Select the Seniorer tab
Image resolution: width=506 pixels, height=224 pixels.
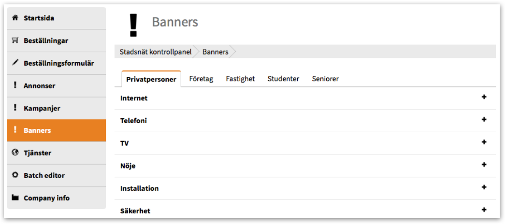325,79
